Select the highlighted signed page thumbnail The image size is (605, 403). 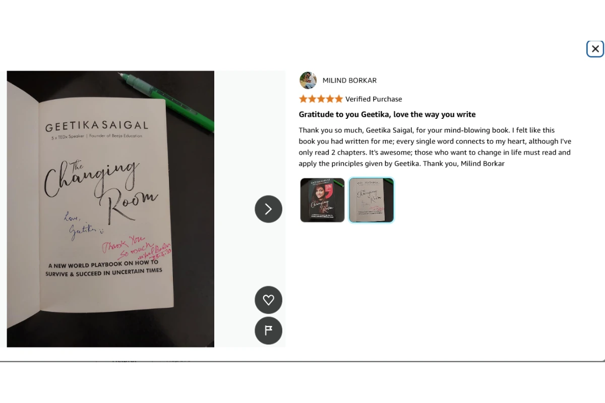point(371,200)
